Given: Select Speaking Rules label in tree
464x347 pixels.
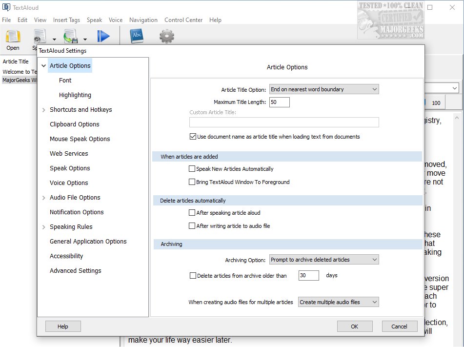Looking at the screenshot, I should 71,227.
